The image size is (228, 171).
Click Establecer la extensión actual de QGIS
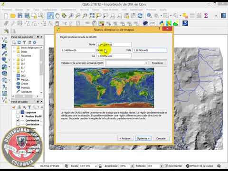(x=82, y=63)
